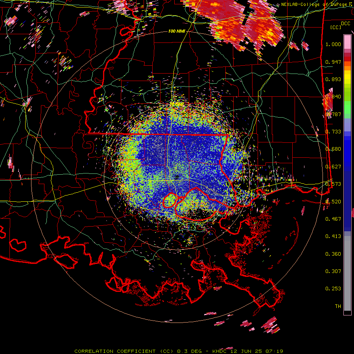This screenshot has height=354, width=354.
Task: Pick the gray segment of the color bar
Action: [347, 273]
